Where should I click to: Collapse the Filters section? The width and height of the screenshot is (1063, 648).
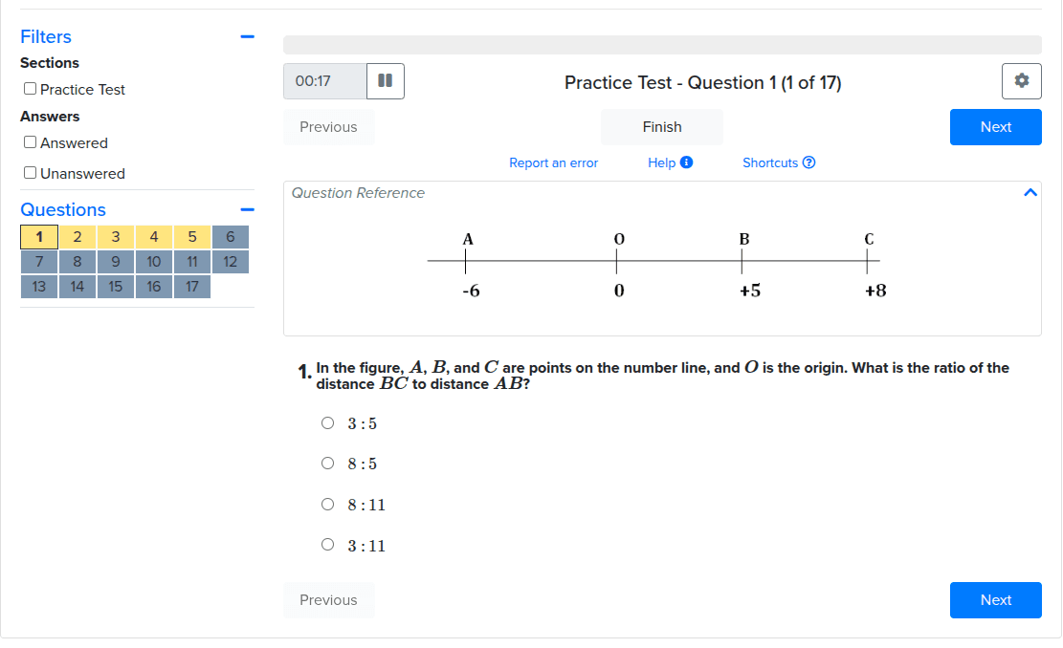point(248,36)
